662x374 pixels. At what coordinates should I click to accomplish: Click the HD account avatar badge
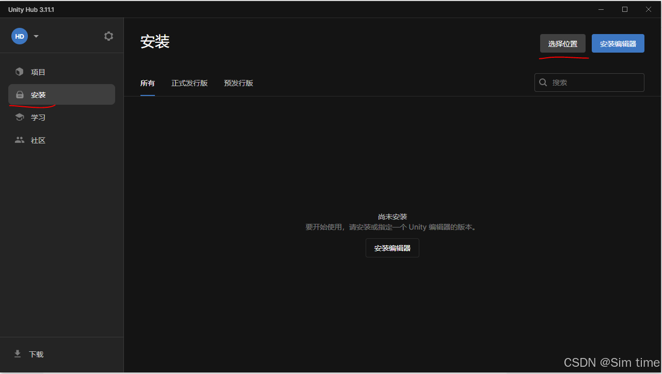click(19, 36)
